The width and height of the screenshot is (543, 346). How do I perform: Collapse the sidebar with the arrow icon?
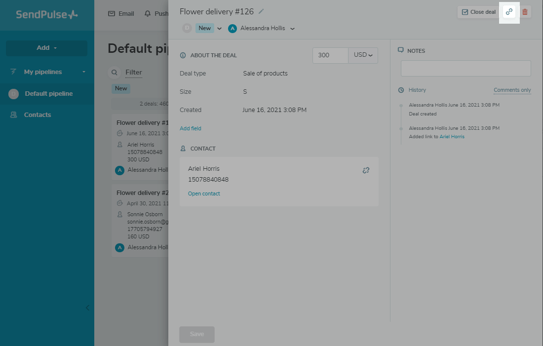[x=88, y=308]
